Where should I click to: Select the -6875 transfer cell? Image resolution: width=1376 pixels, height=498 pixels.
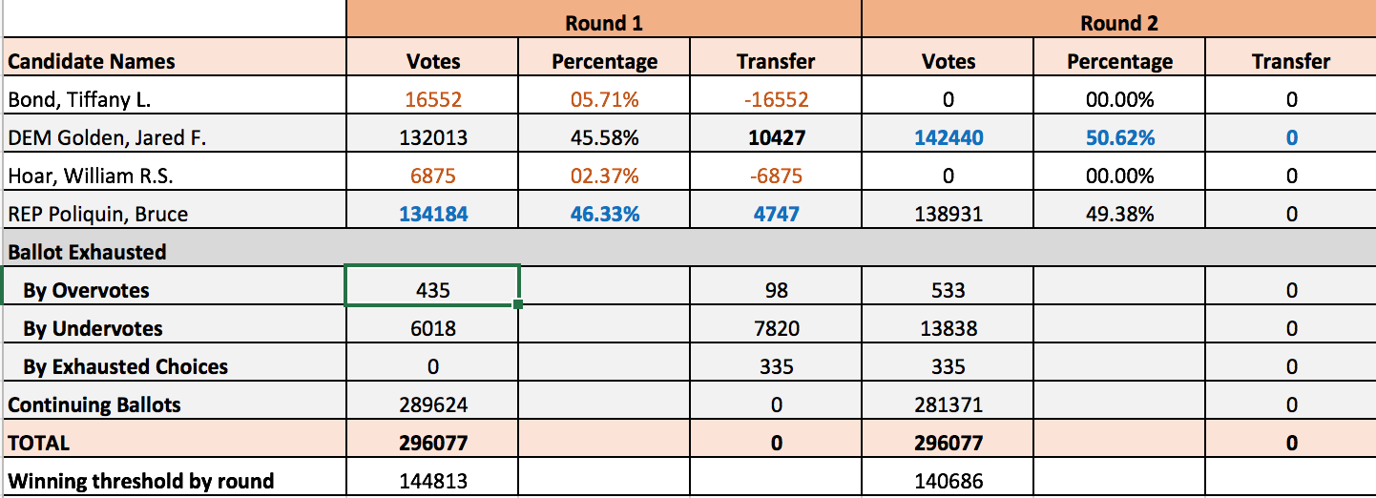pyautogui.click(x=776, y=174)
